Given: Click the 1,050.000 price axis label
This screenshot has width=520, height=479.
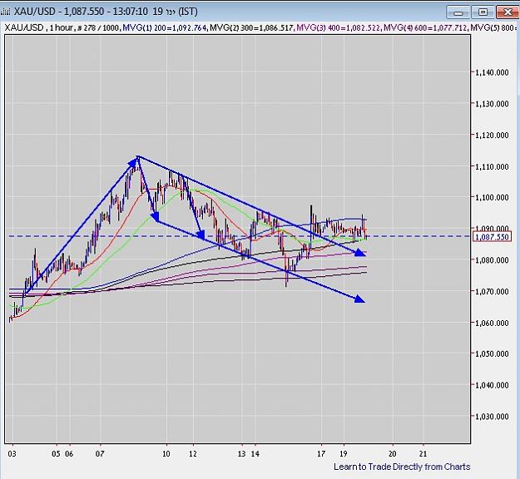Looking at the screenshot, I should click(x=492, y=353).
